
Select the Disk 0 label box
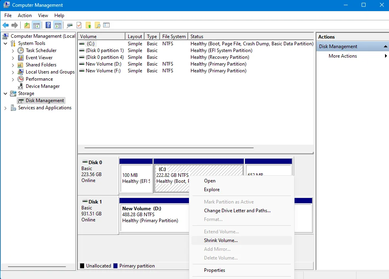pyautogui.click(x=98, y=175)
